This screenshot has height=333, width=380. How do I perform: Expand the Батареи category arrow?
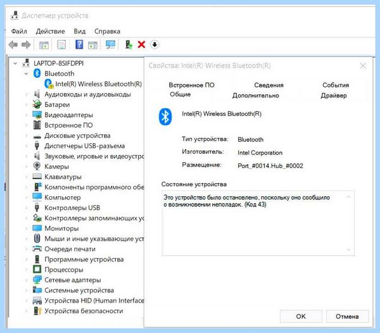coord(26,104)
